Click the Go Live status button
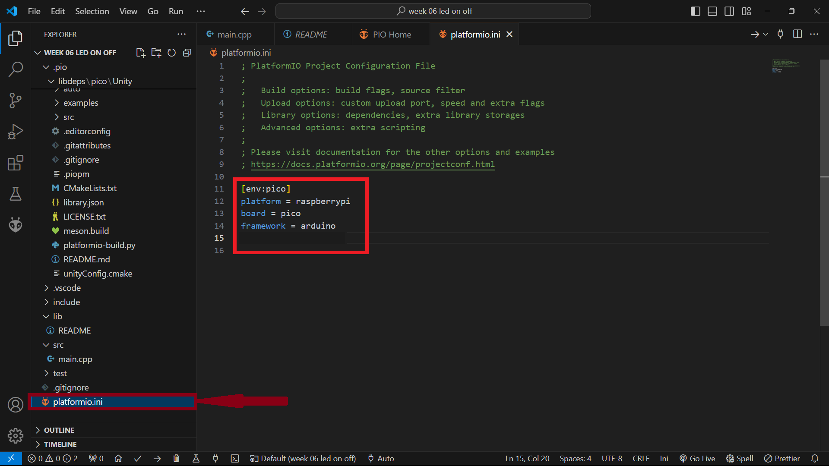The image size is (829, 466). click(x=697, y=458)
